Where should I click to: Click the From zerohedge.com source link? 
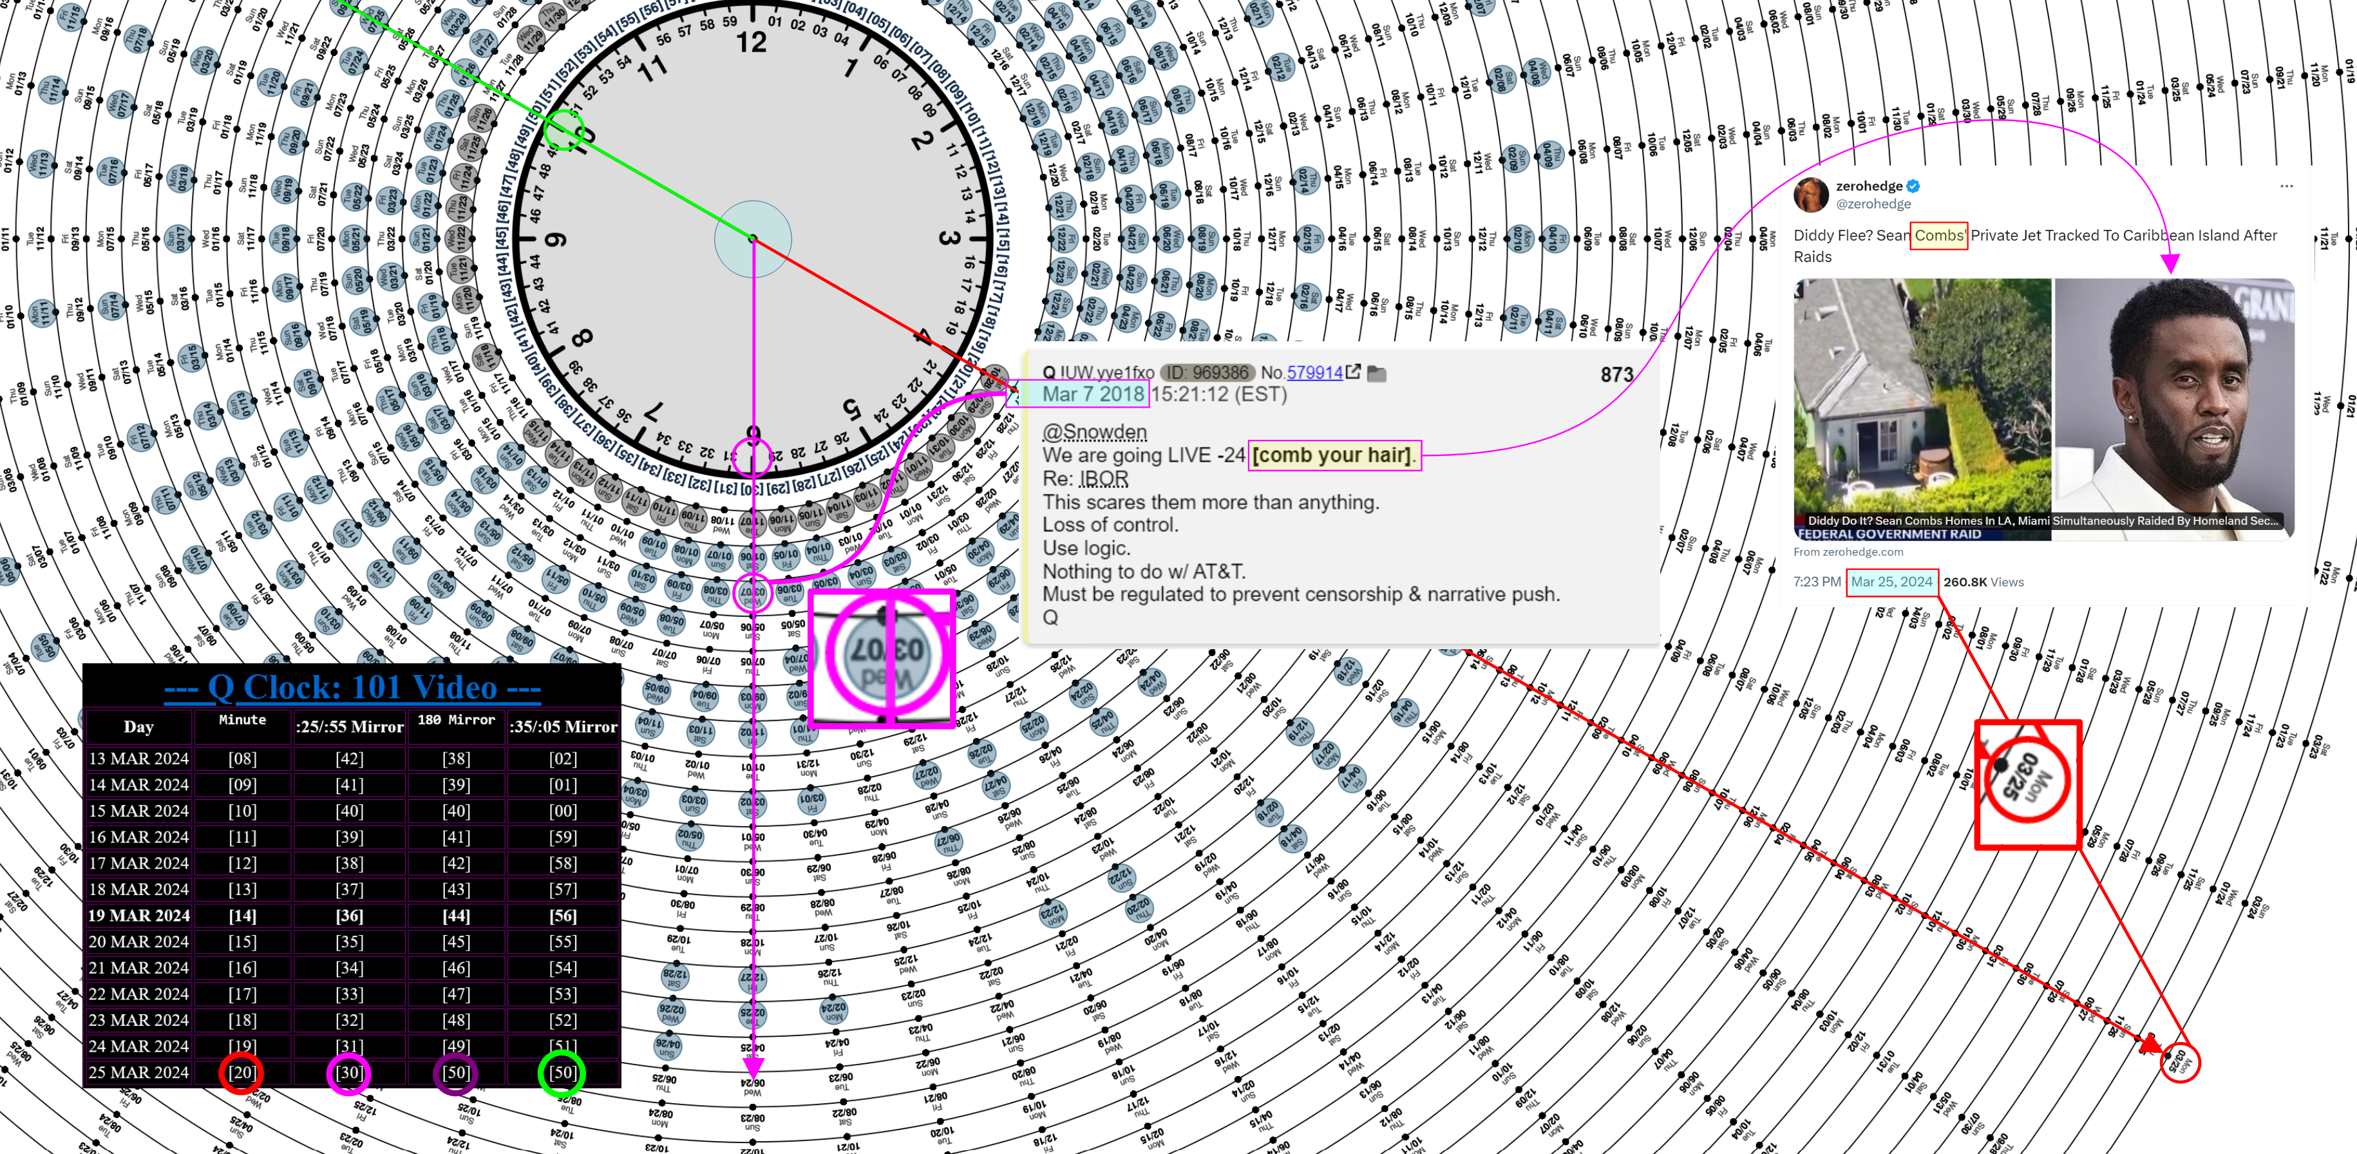pos(1848,552)
